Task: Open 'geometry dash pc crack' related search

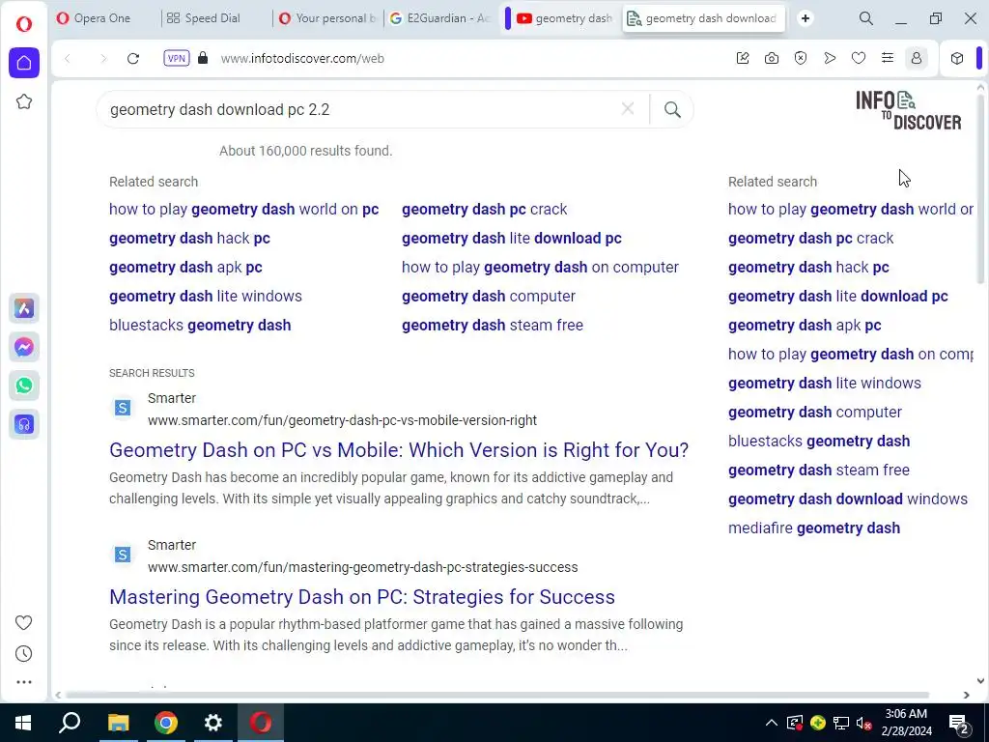Action: tap(485, 209)
